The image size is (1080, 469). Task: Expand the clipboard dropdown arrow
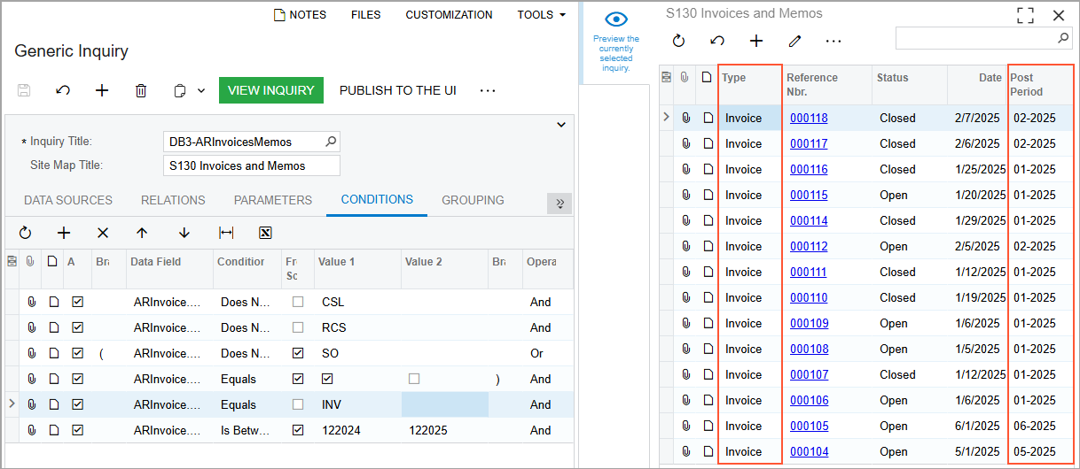pyautogui.click(x=201, y=90)
